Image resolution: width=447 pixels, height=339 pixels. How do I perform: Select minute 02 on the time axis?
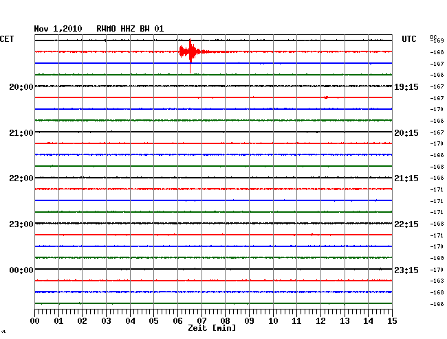pos(82,320)
